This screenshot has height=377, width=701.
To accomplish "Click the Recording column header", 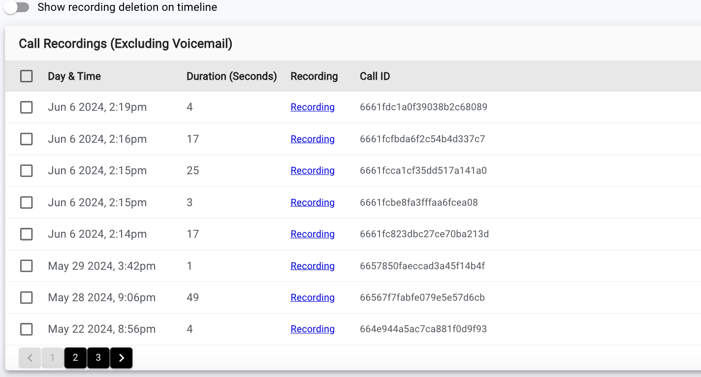I will pyautogui.click(x=314, y=76).
